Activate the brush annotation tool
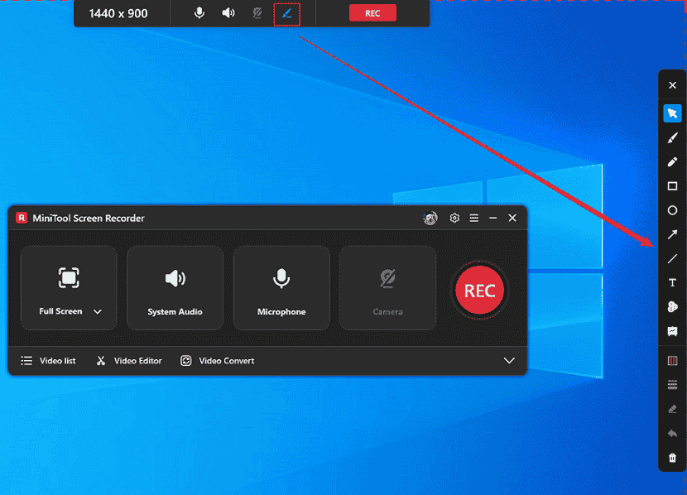This screenshot has height=495, width=687. click(672, 137)
